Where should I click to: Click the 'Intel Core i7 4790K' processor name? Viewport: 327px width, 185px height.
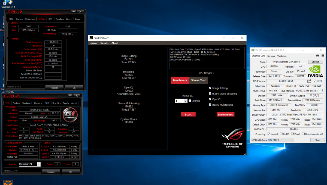coord(40,109)
